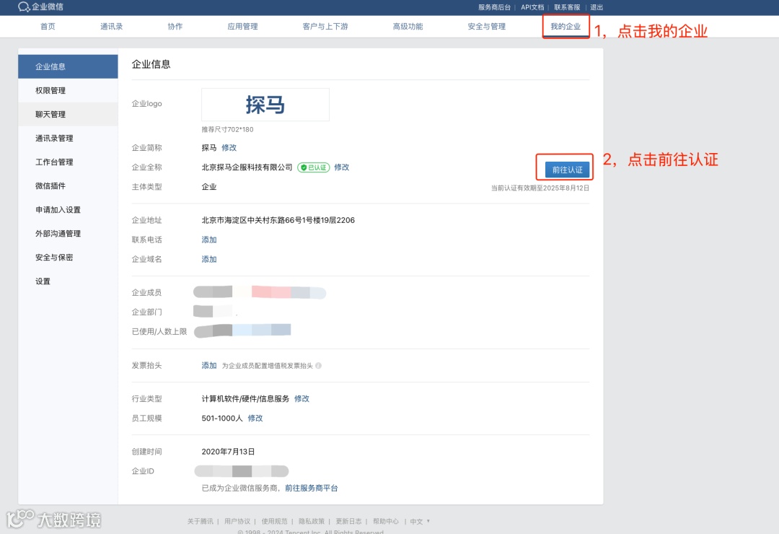Screen dimensions: 779x534
Task: Open 申请加入设置 in the sidebar
Action: click(x=68, y=210)
